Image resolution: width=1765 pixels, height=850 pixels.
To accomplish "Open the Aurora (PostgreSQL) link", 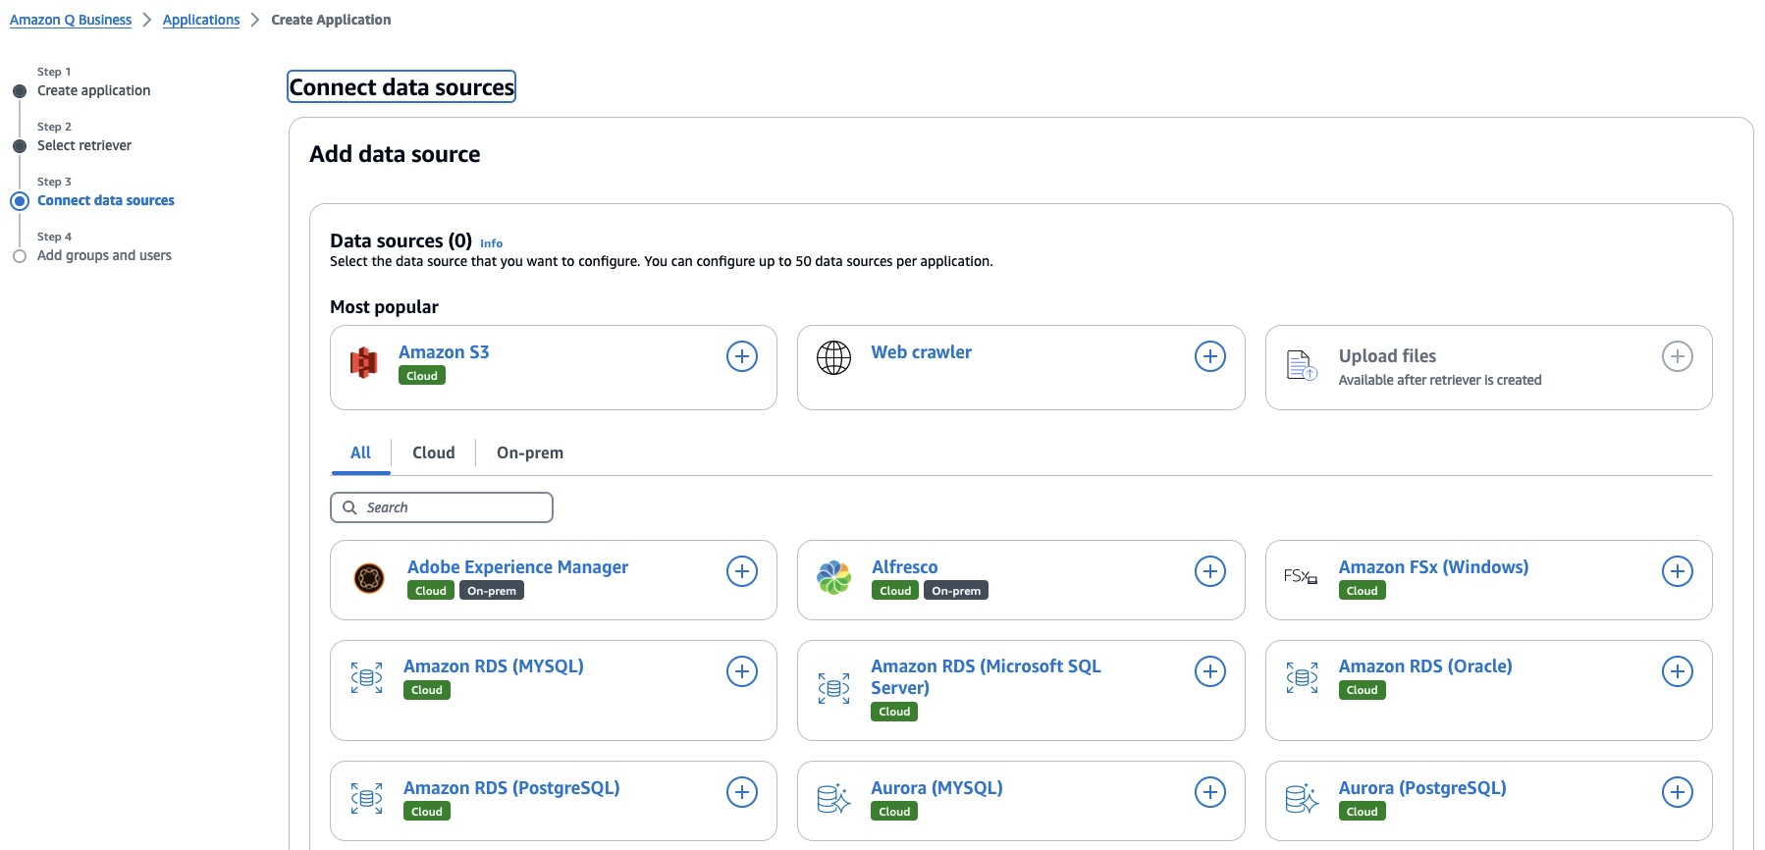I will [x=1422, y=788].
